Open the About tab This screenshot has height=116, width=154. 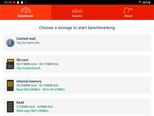(128, 12)
